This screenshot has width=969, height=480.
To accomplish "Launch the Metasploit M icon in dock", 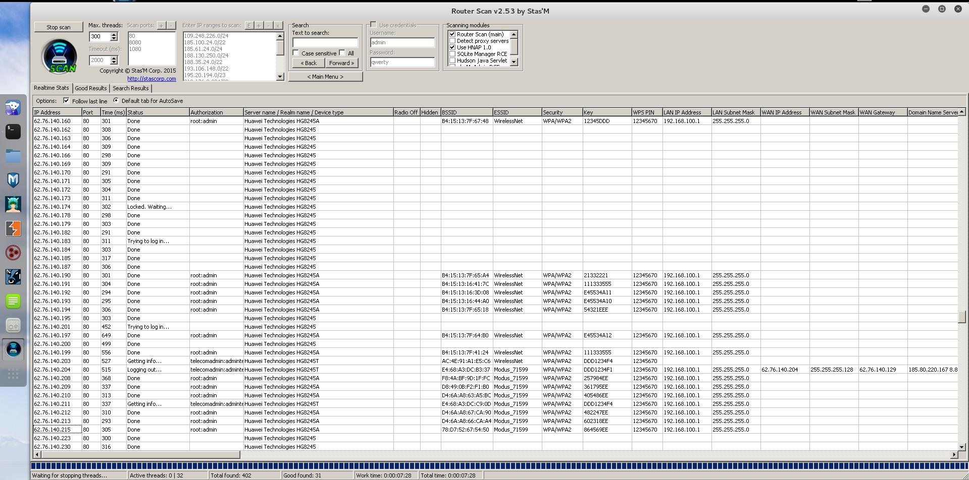I will 14,180.
